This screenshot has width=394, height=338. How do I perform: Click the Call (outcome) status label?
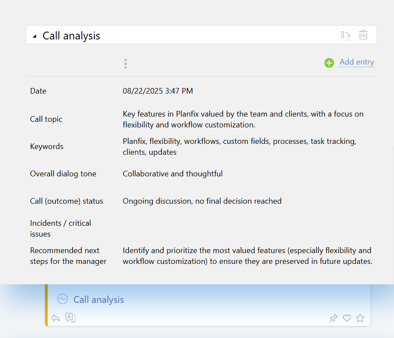point(67,201)
